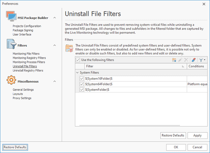Viewport: 210px width, 153px height.
Task: Open Layouts preferences
Action: tap(18, 94)
